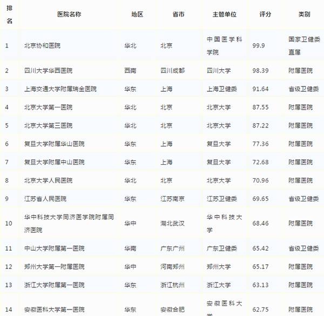Follow the 广州 city link
Viewport: 324px width, 316px height.
click(x=179, y=248)
